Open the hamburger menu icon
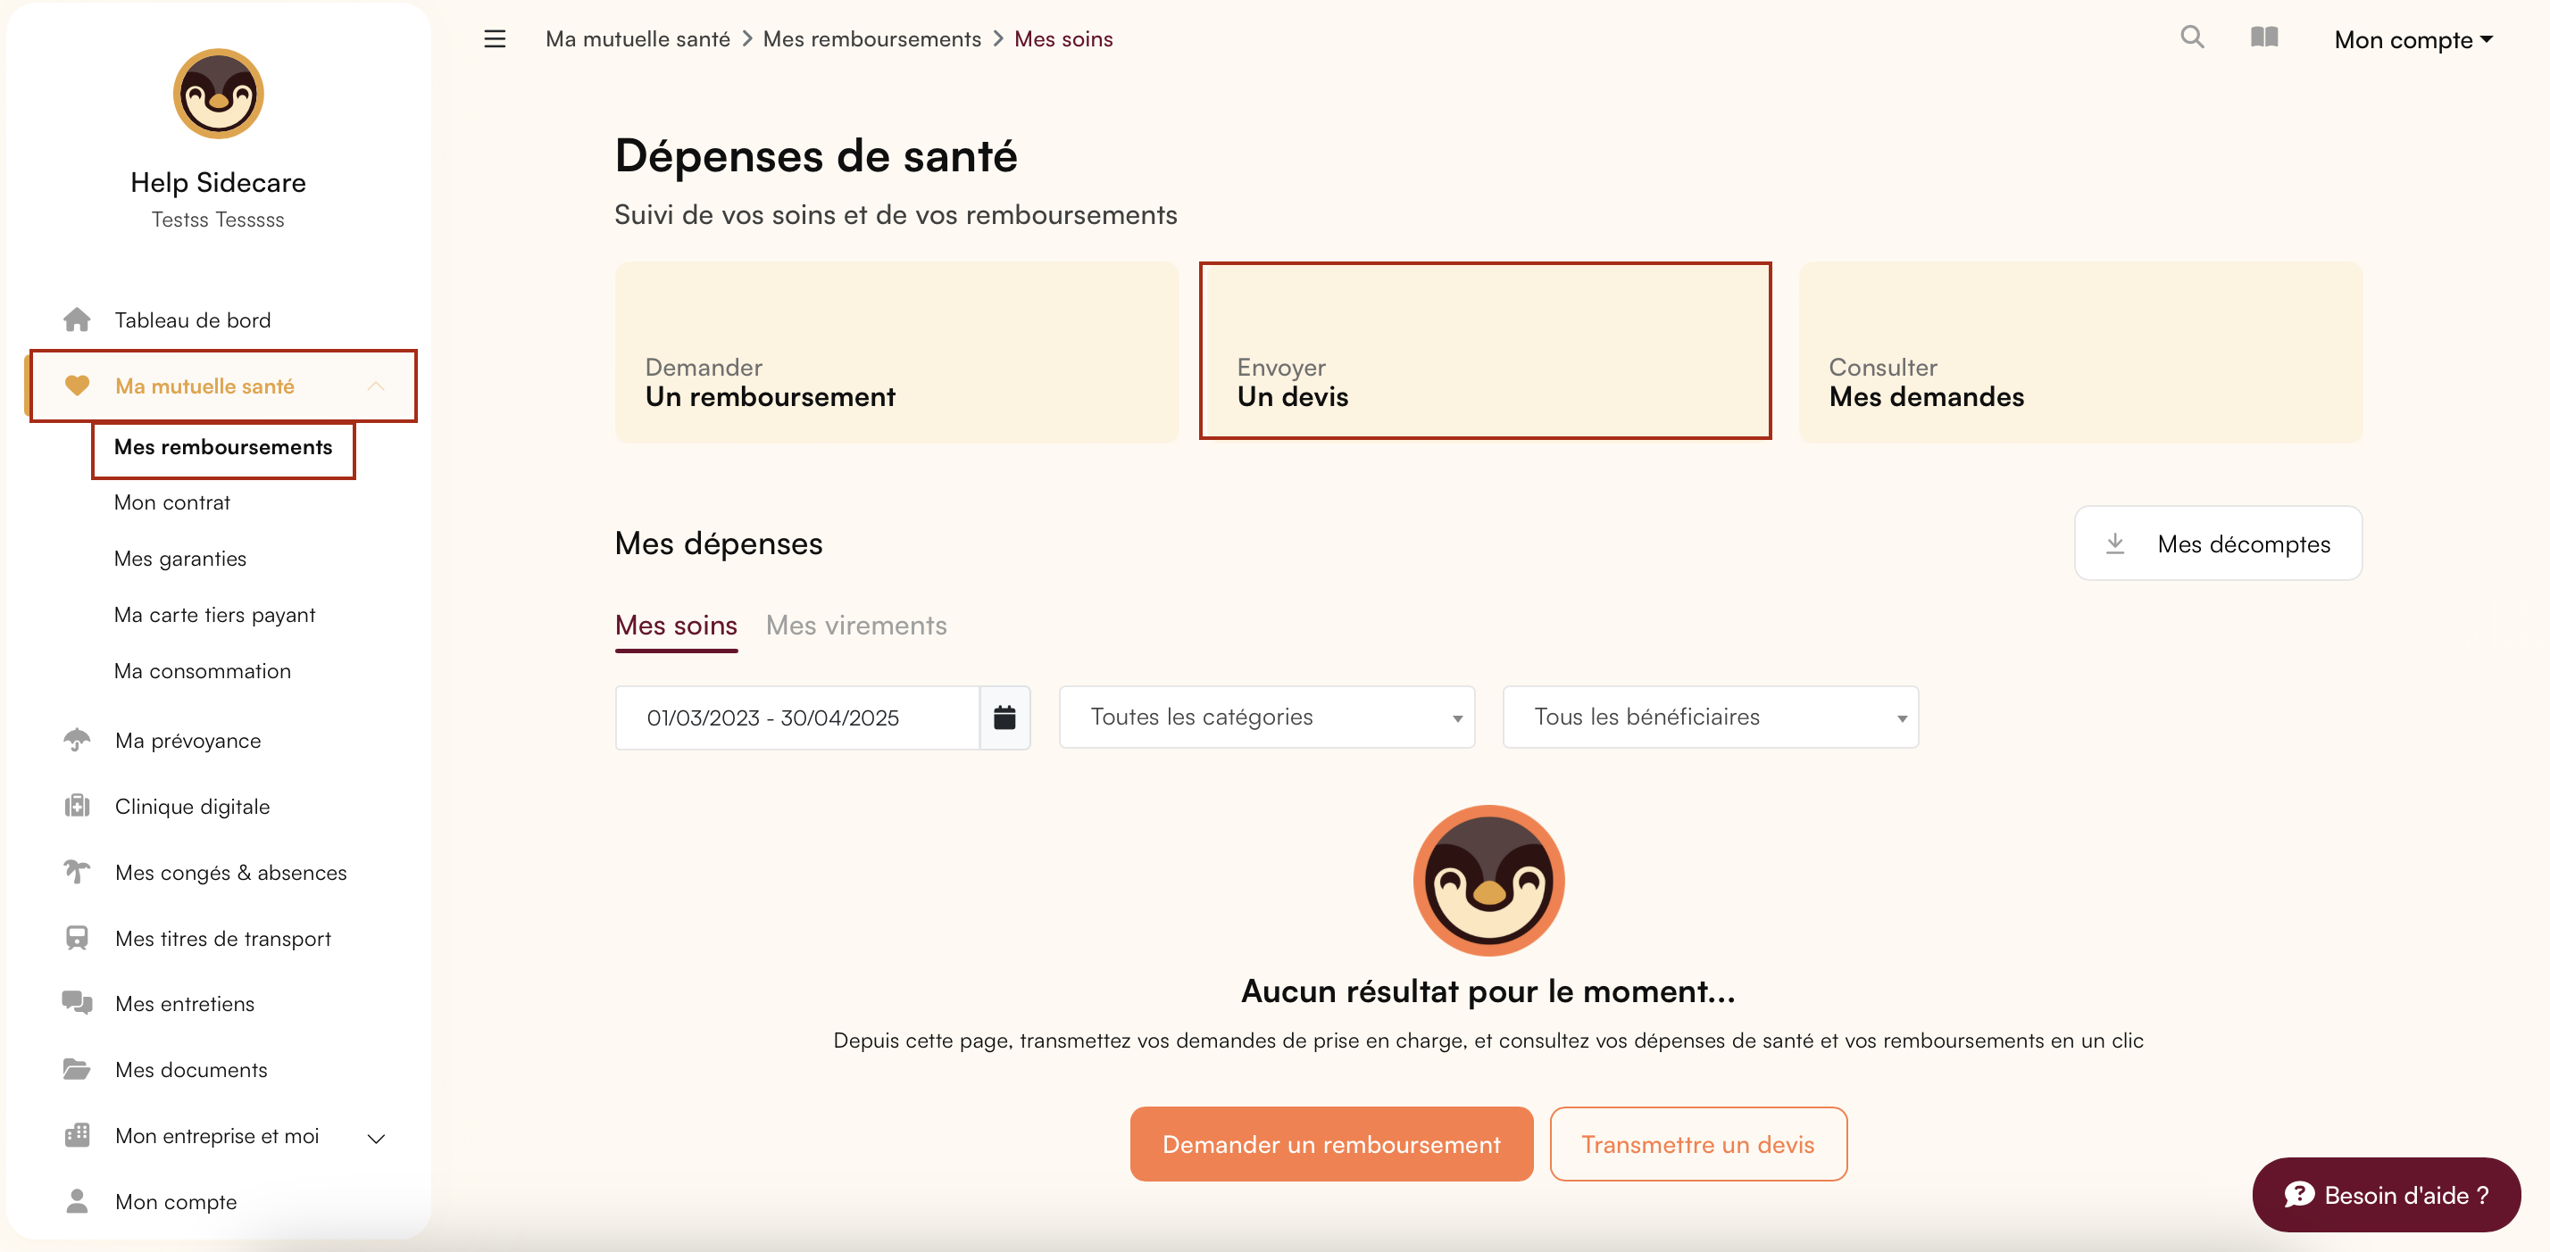 click(x=494, y=38)
